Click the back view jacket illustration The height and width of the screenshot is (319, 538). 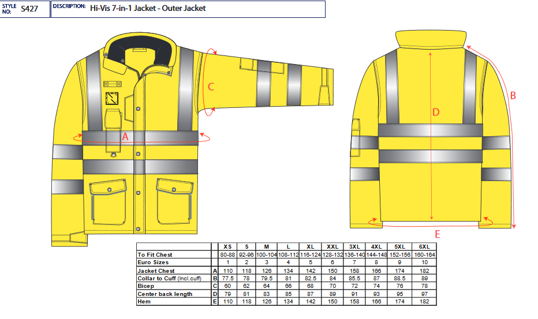[431, 130]
